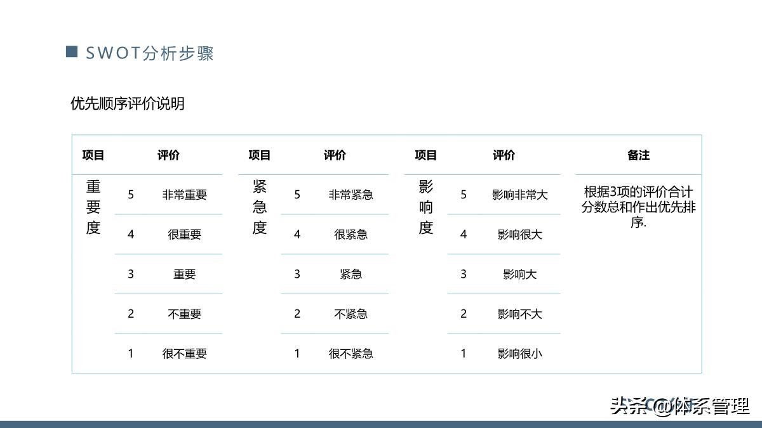Screen dimensions: 762x428
Task: Click the blue square bullet icon
Action: tap(72, 53)
